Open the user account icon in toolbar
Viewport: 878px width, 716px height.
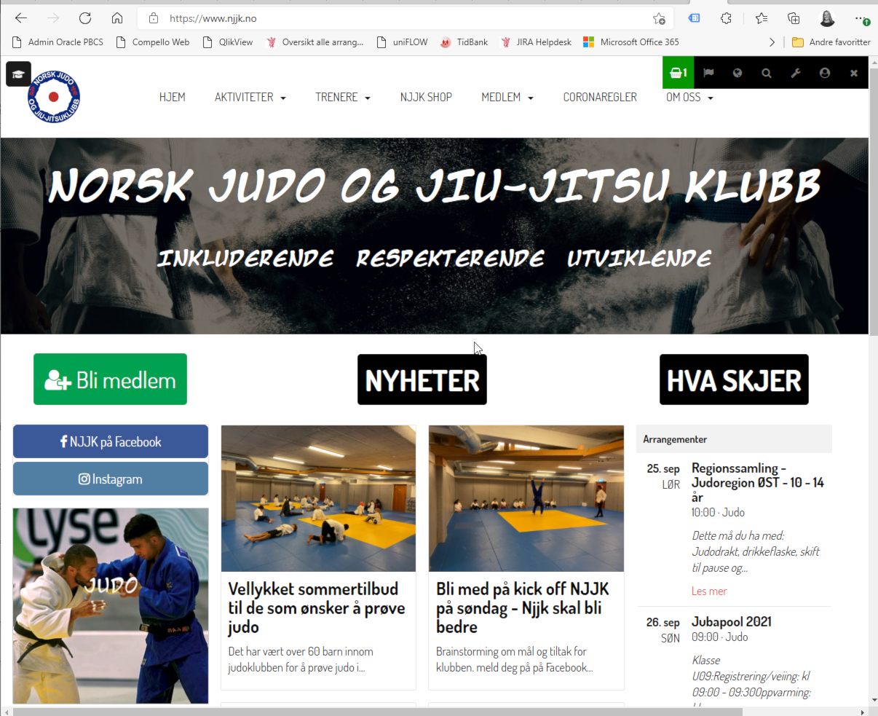click(x=825, y=73)
